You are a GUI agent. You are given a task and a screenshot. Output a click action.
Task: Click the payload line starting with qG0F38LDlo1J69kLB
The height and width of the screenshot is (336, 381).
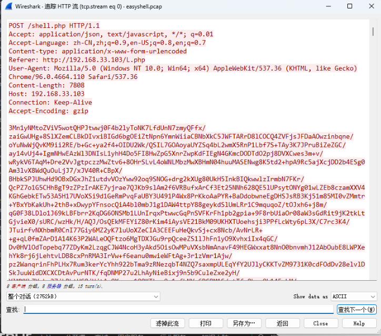(187, 213)
